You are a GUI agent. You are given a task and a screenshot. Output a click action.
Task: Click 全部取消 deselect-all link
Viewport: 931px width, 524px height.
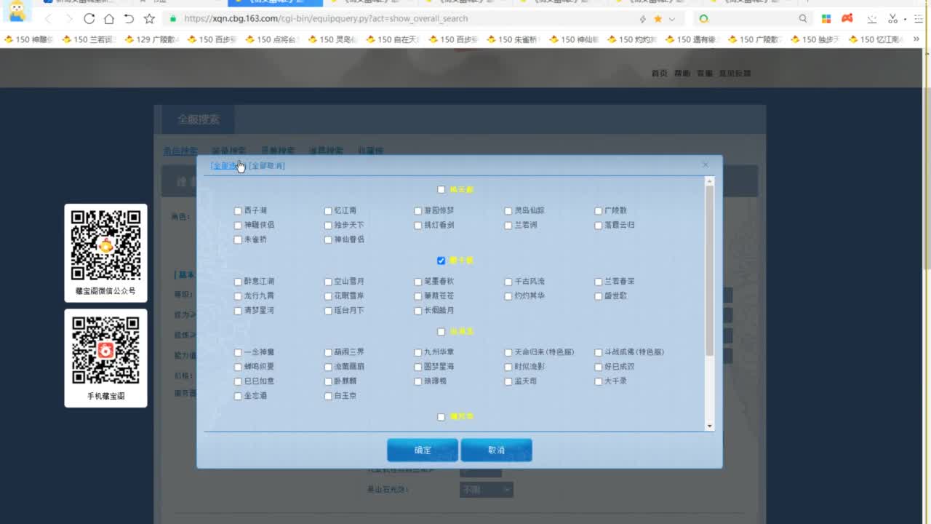tap(267, 166)
